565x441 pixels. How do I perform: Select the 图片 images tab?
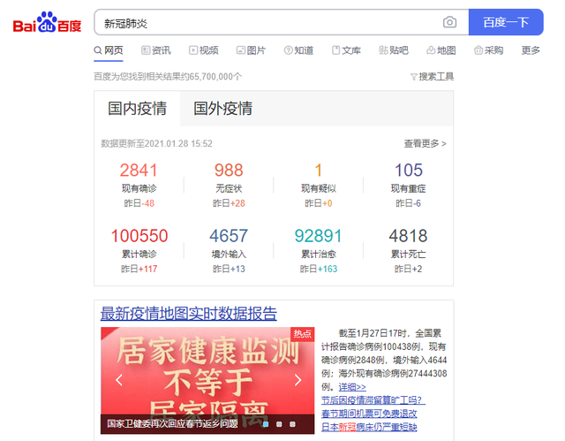point(251,50)
